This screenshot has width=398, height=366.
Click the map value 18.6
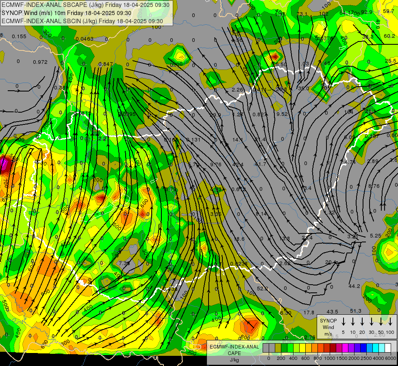(239, 239)
